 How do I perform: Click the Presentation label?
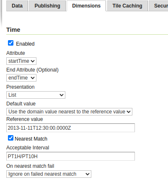(x=21, y=87)
